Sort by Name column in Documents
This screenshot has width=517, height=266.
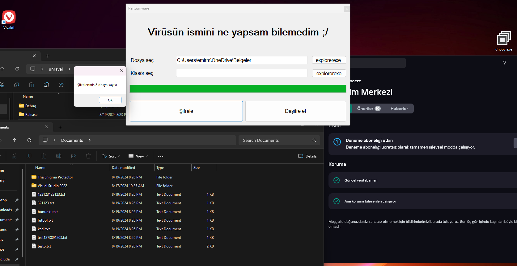tap(40, 168)
